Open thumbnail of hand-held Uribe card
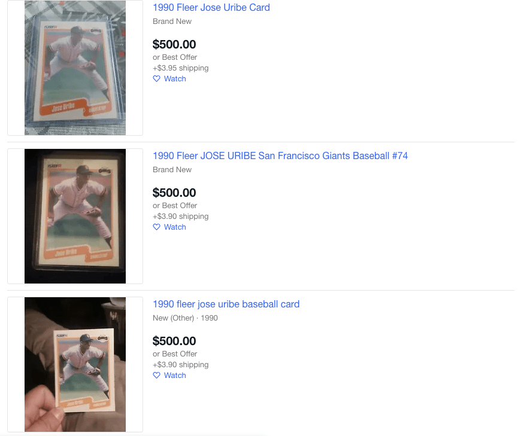This screenshot has height=436, width=518. click(x=75, y=364)
